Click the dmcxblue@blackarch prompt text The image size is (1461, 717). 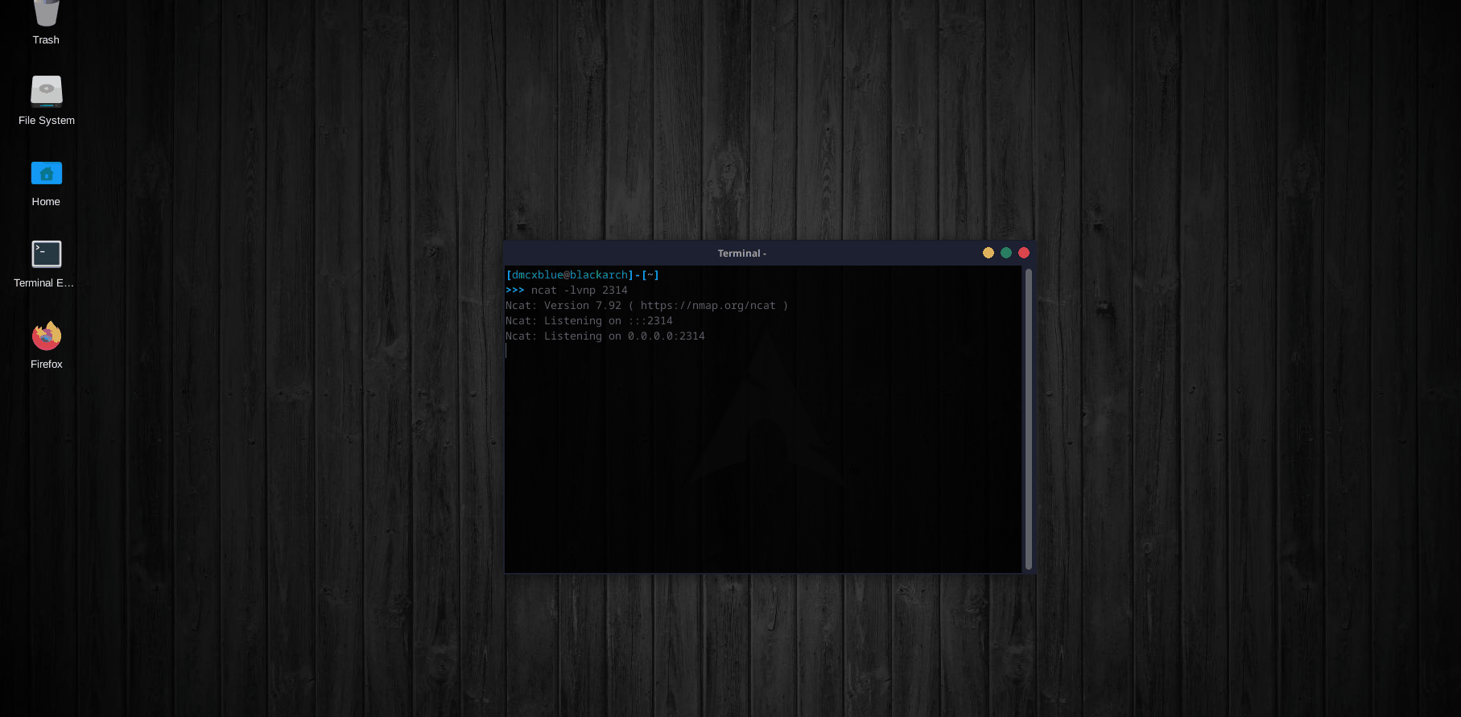coord(570,275)
